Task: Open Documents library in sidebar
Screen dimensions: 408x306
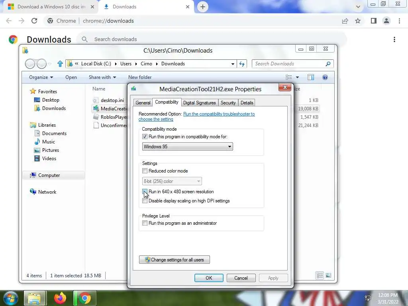Action: coord(51,133)
